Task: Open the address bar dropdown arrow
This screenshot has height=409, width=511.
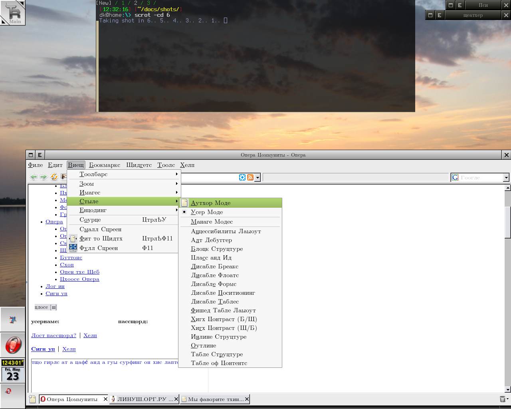Action: pos(258,177)
